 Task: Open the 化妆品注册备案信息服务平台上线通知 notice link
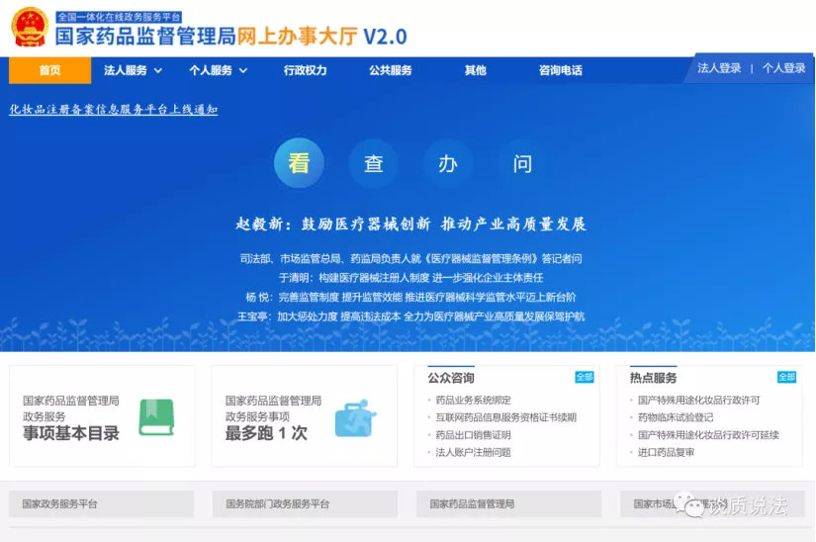click(113, 110)
